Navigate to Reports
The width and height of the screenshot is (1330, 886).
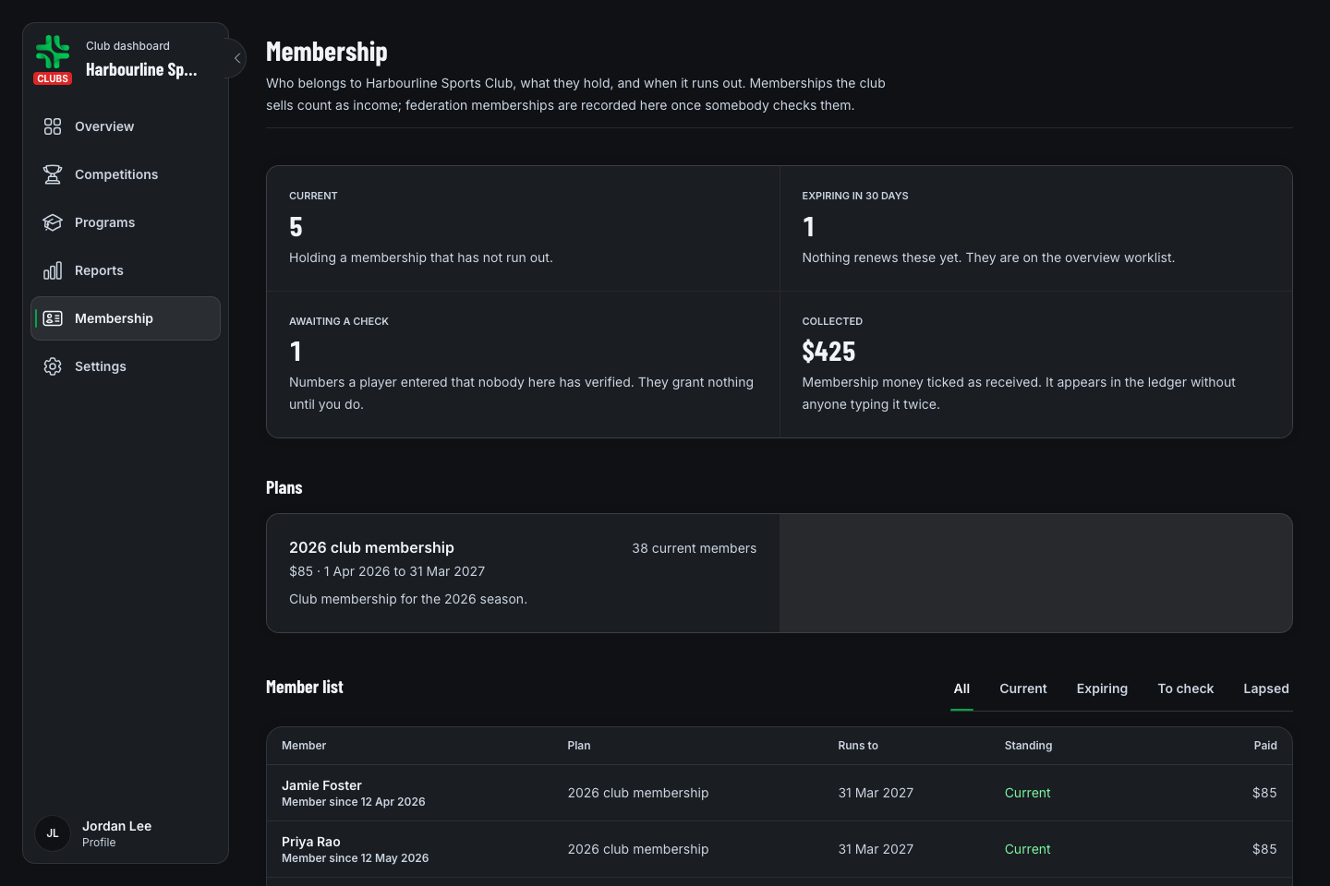point(126,270)
